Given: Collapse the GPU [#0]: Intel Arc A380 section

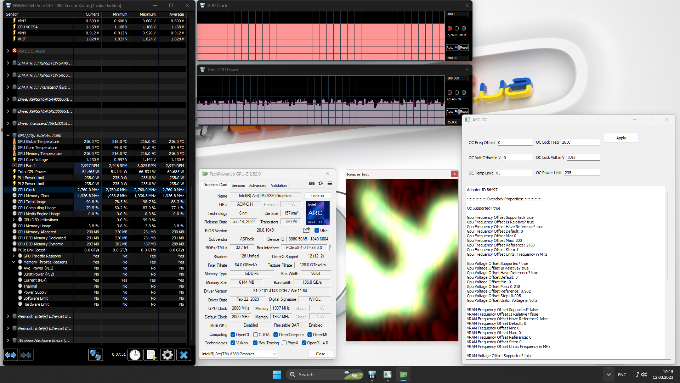Looking at the screenshot, I should point(8,135).
